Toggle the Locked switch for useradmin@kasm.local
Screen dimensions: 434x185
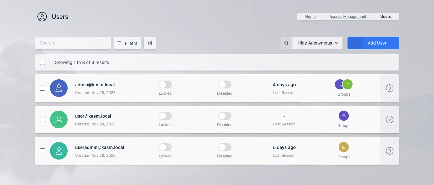[x=165, y=147]
